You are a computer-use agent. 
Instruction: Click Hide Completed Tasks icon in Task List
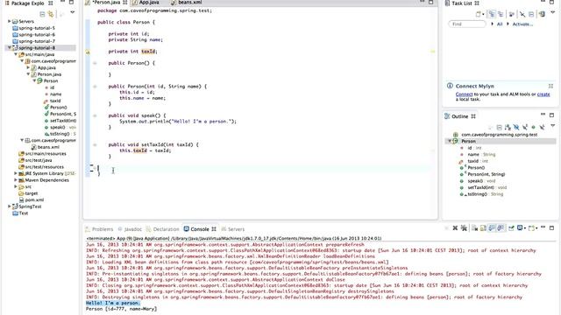pos(522,14)
